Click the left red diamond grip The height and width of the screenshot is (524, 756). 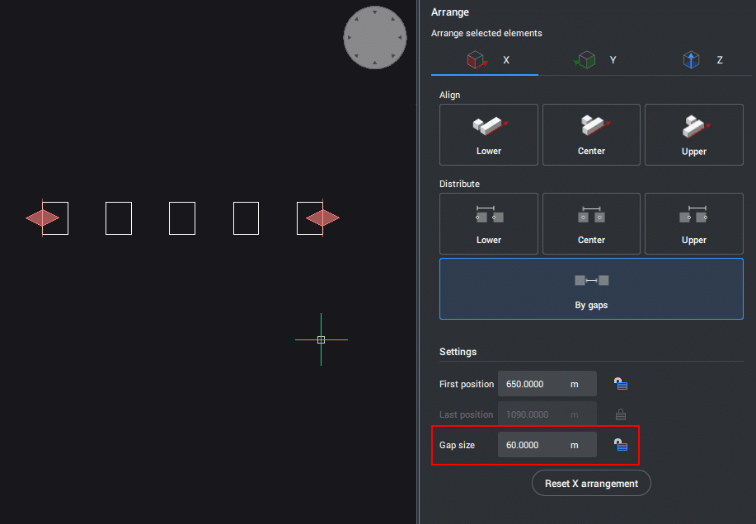(42, 218)
